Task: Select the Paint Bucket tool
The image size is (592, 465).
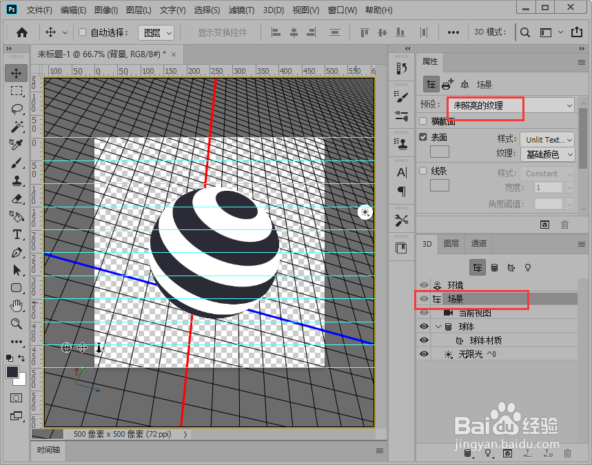Action: pyautogui.click(x=17, y=216)
